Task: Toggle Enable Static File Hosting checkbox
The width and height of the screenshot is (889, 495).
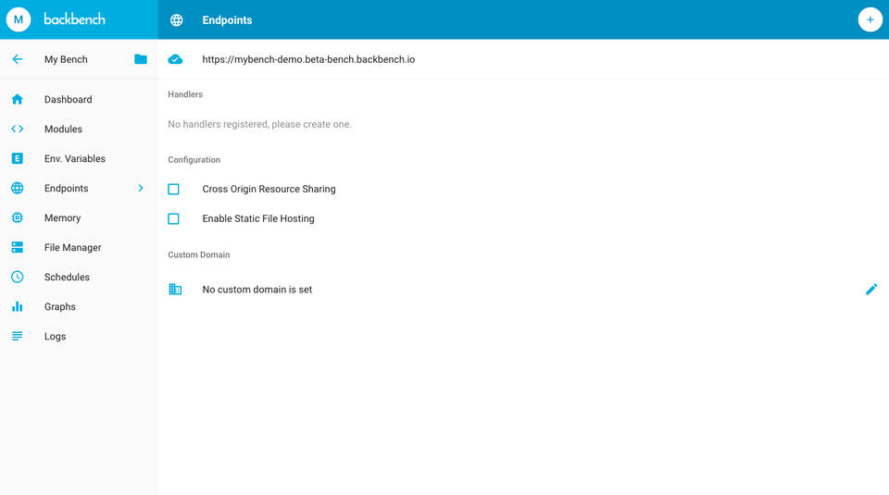Action: click(173, 218)
